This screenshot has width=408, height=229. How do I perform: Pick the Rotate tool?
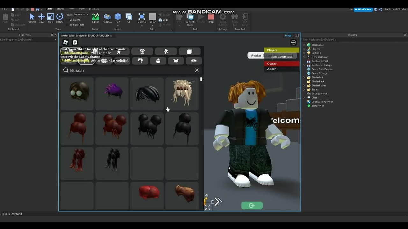click(60, 18)
